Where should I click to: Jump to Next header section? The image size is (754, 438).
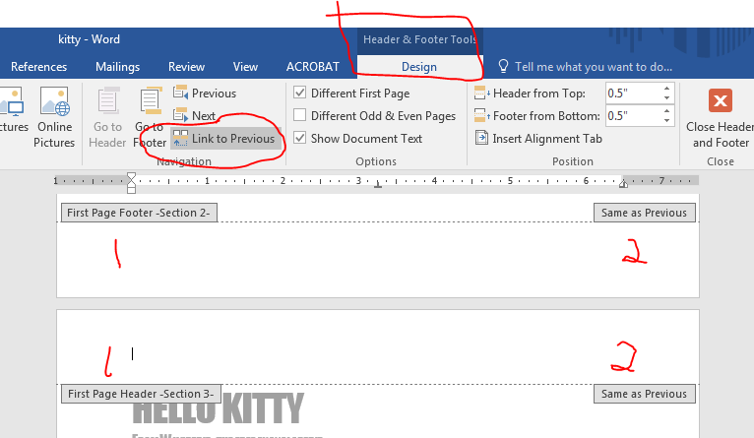195,116
